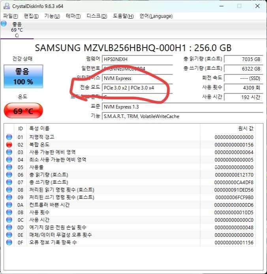Click the ID column header
Viewport: 267px width, 274px height.
(x=21, y=128)
